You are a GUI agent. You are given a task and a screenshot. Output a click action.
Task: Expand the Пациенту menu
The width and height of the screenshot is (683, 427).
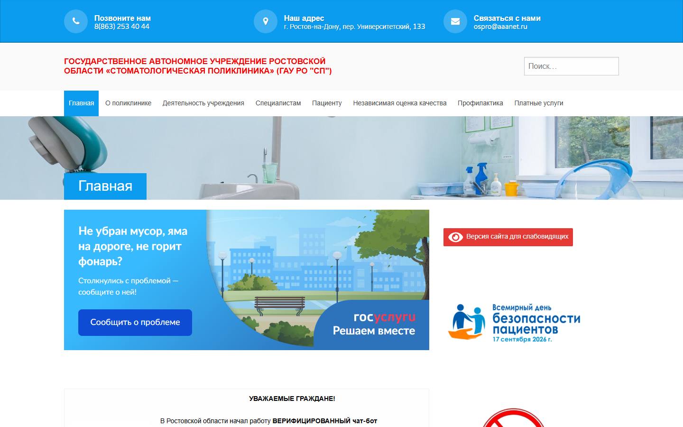click(327, 103)
